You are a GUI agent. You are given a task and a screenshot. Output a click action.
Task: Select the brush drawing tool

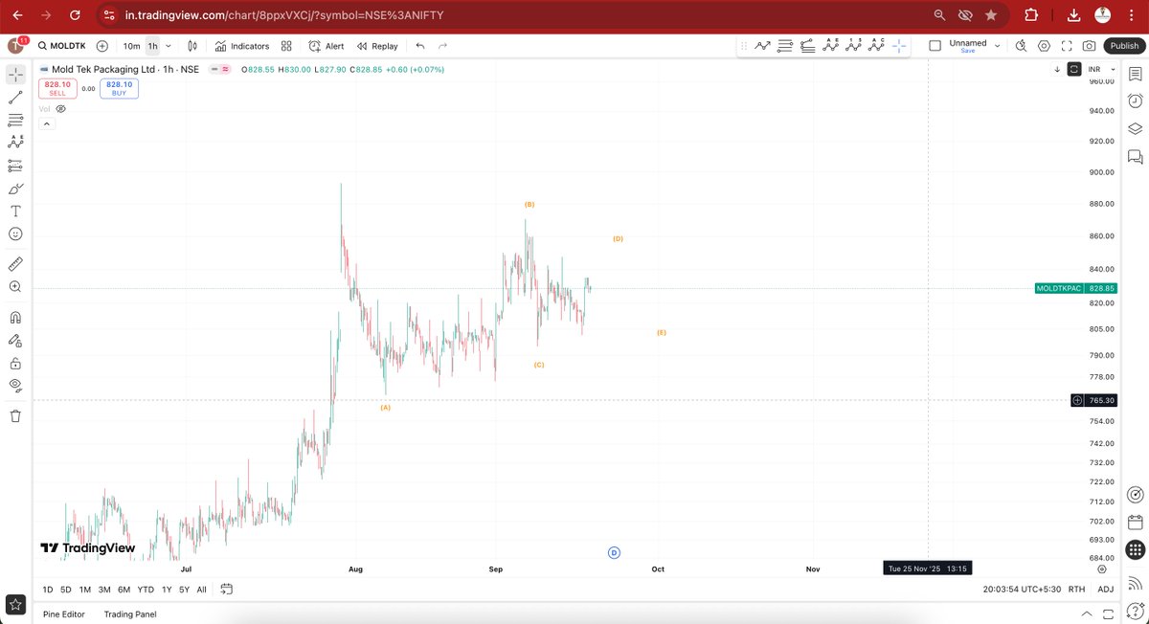[15, 189]
